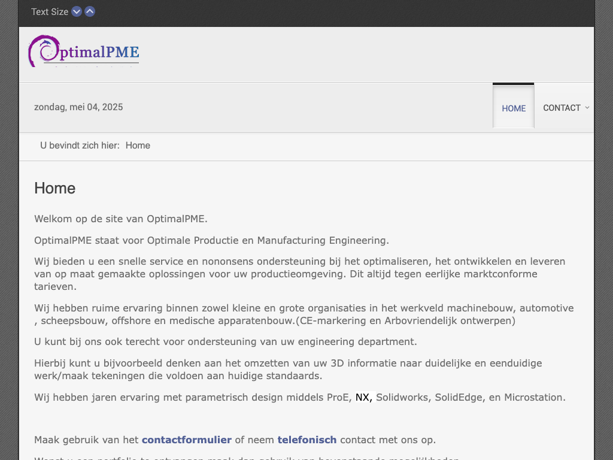The image size is (613, 460).
Task: Open the HOME menu tab
Action: click(514, 108)
